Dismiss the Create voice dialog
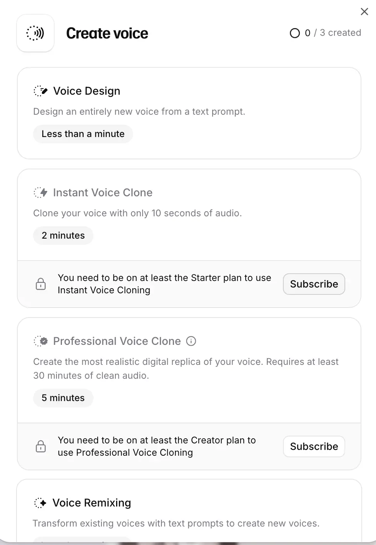 [364, 12]
